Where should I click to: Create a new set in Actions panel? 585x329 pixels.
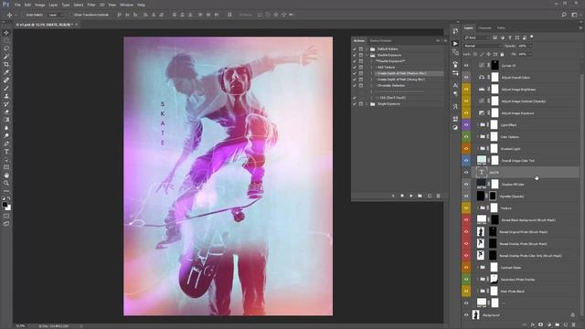click(420, 196)
